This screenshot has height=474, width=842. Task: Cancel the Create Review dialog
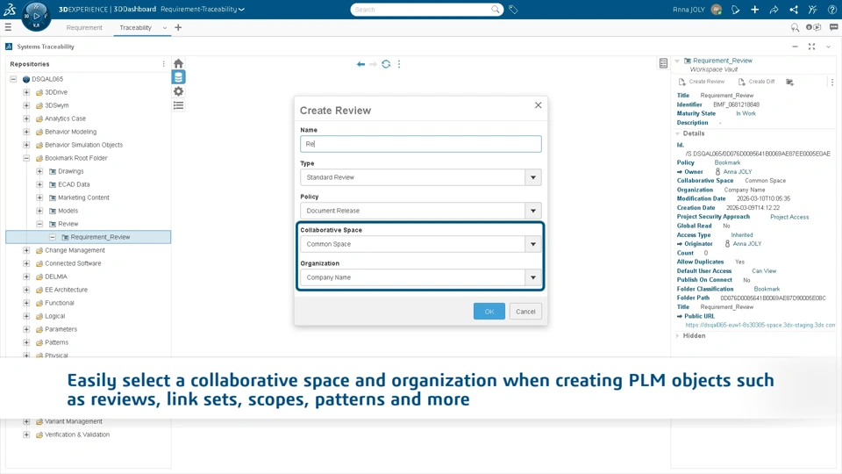(x=525, y=311)
